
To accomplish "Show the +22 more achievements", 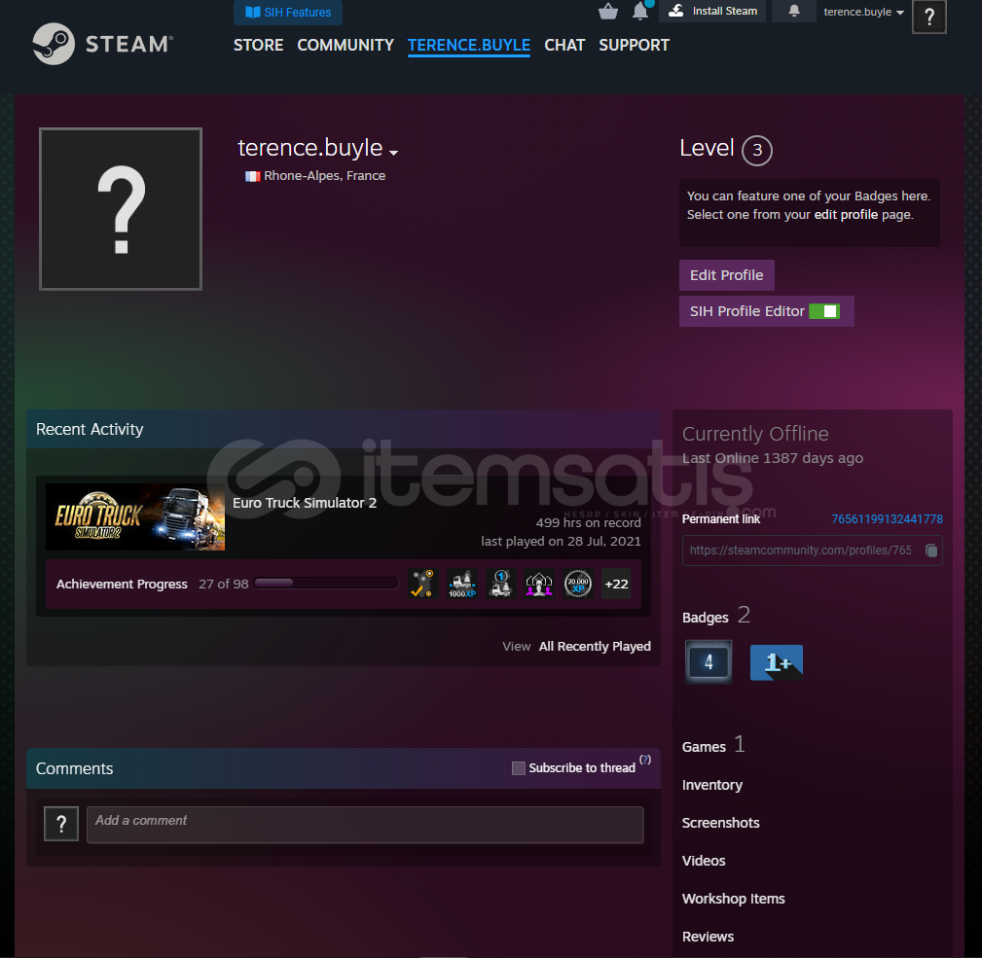I will point(616,584).
